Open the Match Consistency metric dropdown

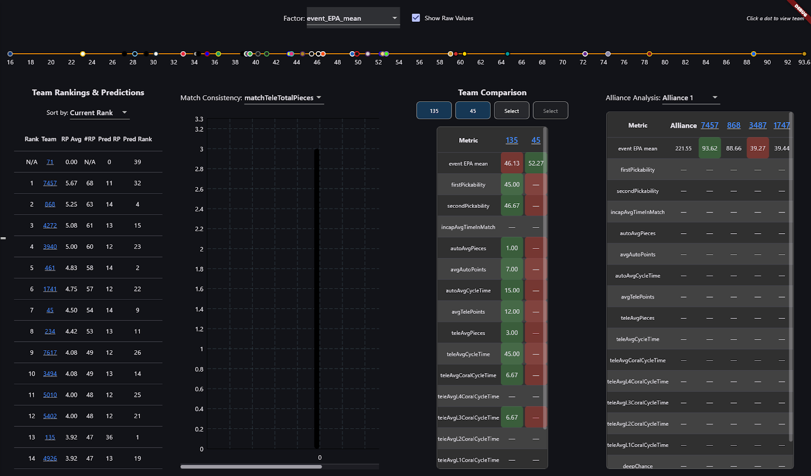[283, 98]
